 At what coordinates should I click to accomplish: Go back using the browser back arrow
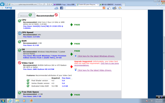click(2, 4)
